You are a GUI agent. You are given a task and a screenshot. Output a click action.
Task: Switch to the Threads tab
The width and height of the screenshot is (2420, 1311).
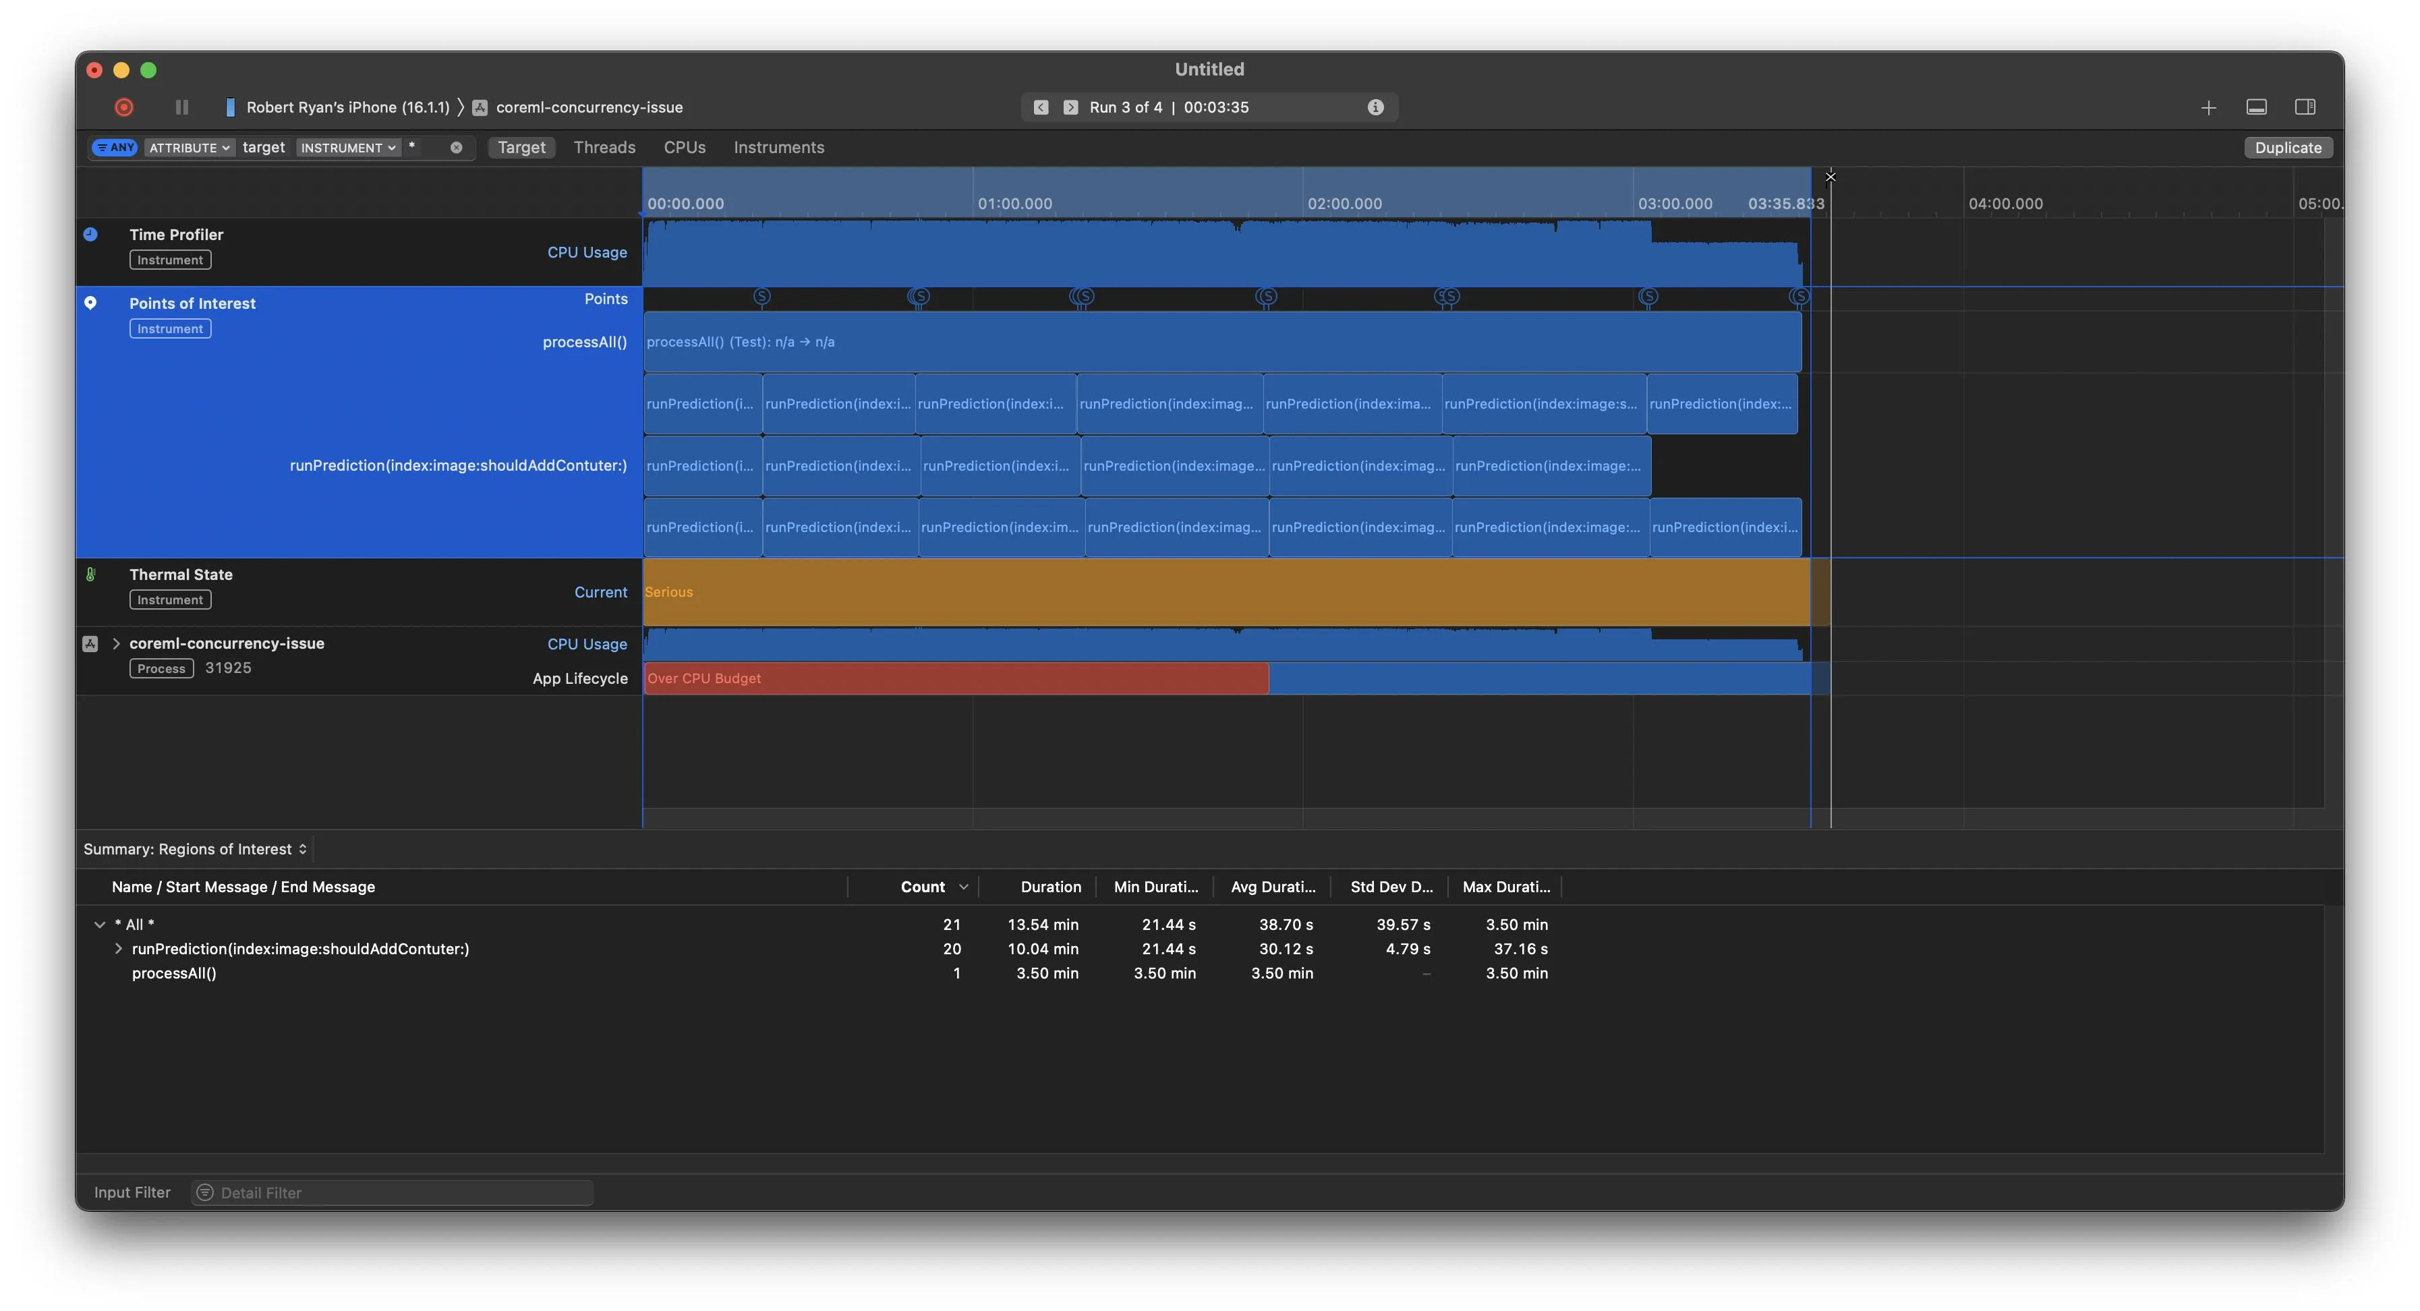(x=604, y=148)
